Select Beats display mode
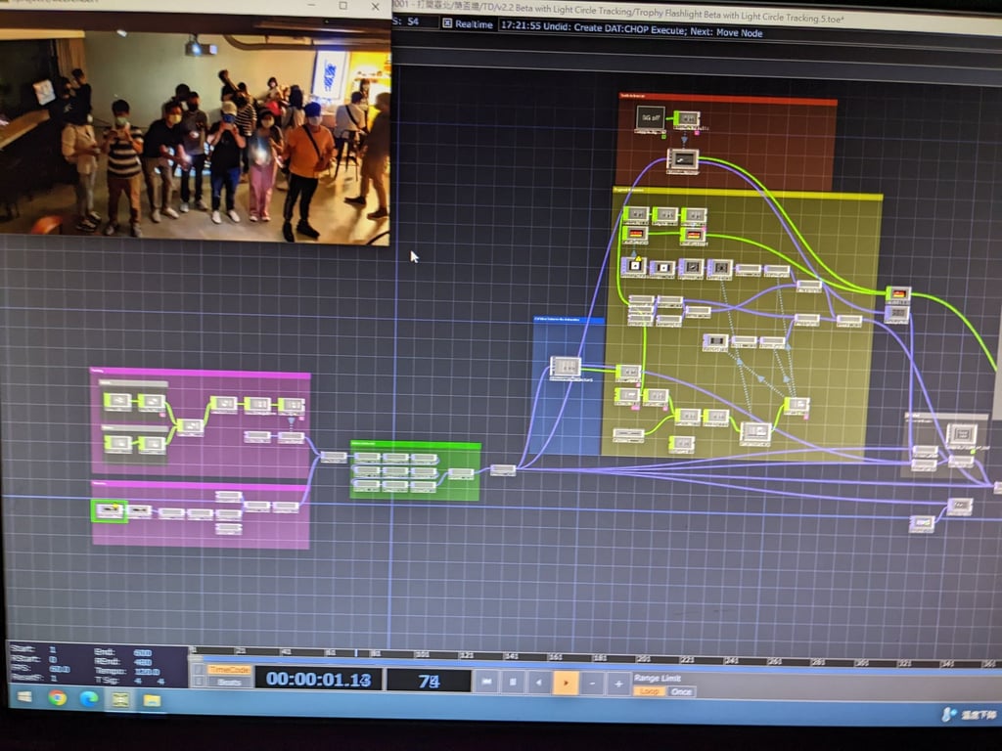The height and width of the screenshot is (751, 1002). (229, 682)
